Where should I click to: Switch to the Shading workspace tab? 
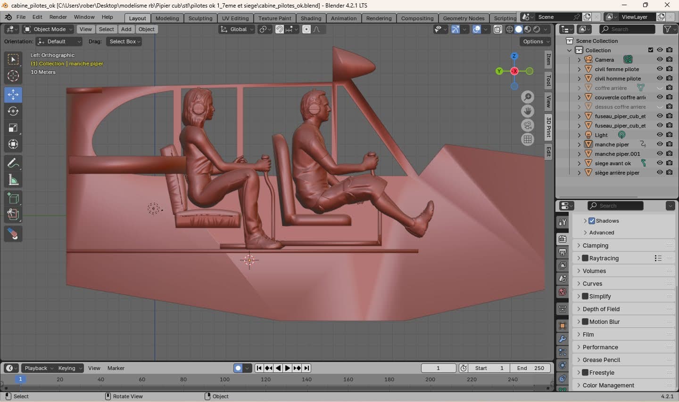point(311,18)
